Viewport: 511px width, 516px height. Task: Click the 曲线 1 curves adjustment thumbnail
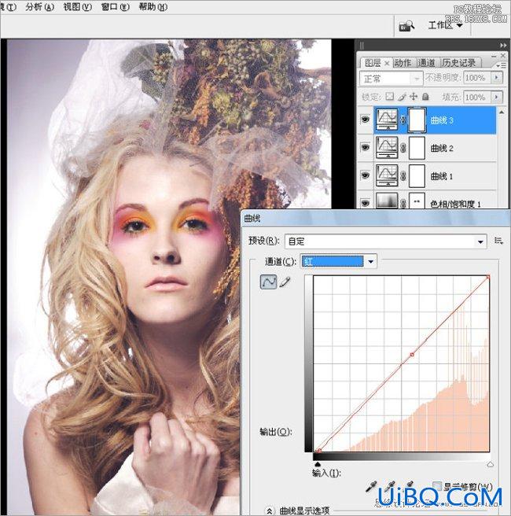(x=387, y=175)
